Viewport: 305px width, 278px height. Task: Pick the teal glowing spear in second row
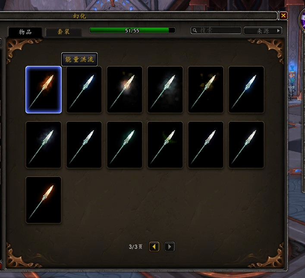point(125,145)
